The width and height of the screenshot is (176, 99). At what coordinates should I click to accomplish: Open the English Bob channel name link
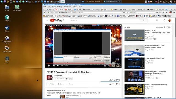tap(58, 76)
